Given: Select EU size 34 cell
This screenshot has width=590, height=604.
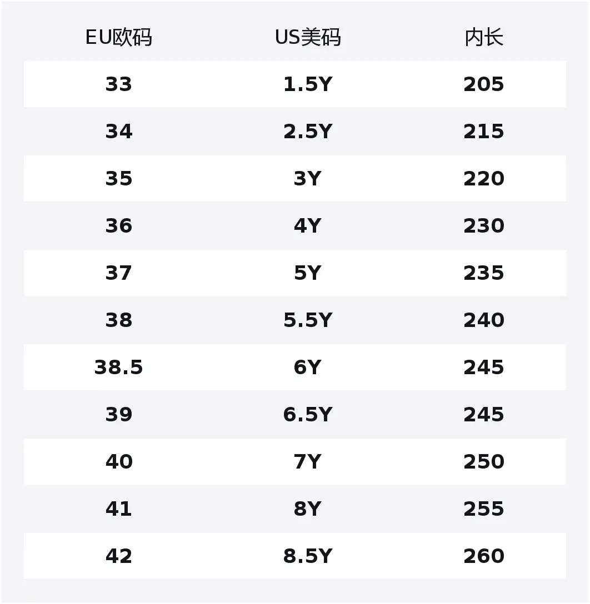Looking at the screenshot, I should point(118,132).
